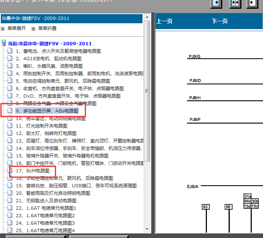Open 16、前门中控开关、门锁电机 diagram entry
The height and width of the screenshot is (238, 263).
point(79,163)
